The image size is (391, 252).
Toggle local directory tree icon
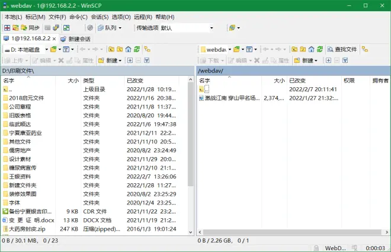pyautogui.click(x=147, y=49)
